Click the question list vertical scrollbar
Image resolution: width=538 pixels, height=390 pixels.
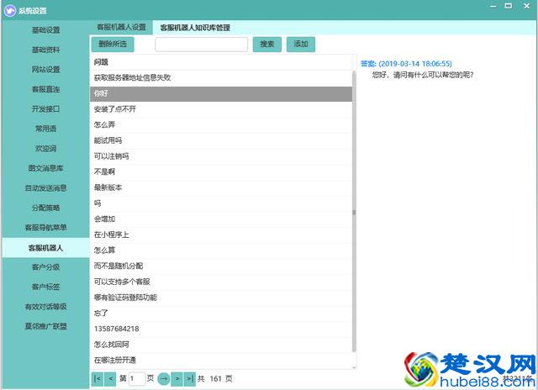pos(354,211)
